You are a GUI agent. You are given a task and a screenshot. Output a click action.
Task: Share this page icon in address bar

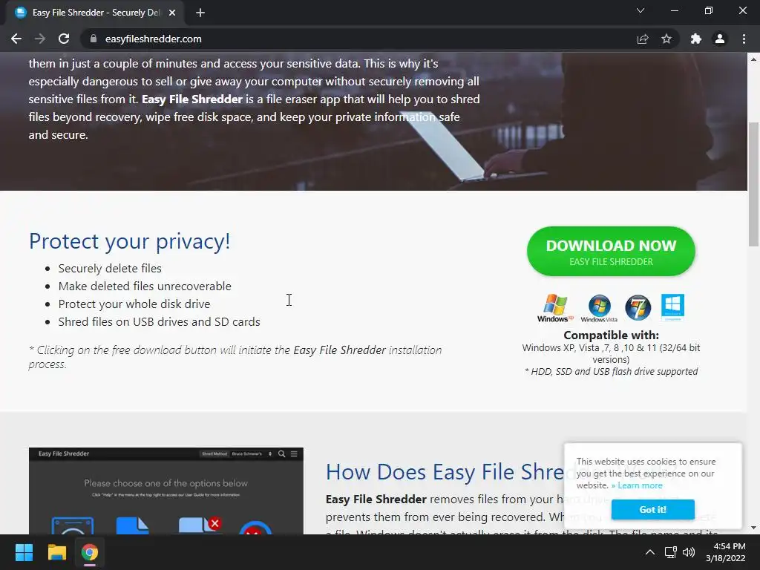(x=643, y=39)
